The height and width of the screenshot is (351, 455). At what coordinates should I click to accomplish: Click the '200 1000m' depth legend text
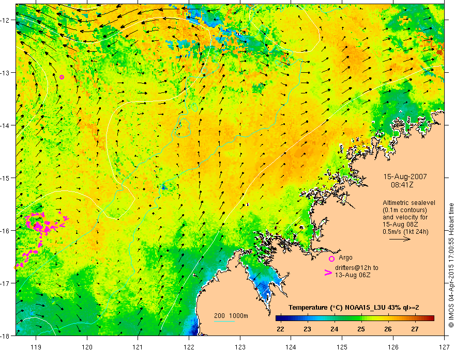(231, 316)
